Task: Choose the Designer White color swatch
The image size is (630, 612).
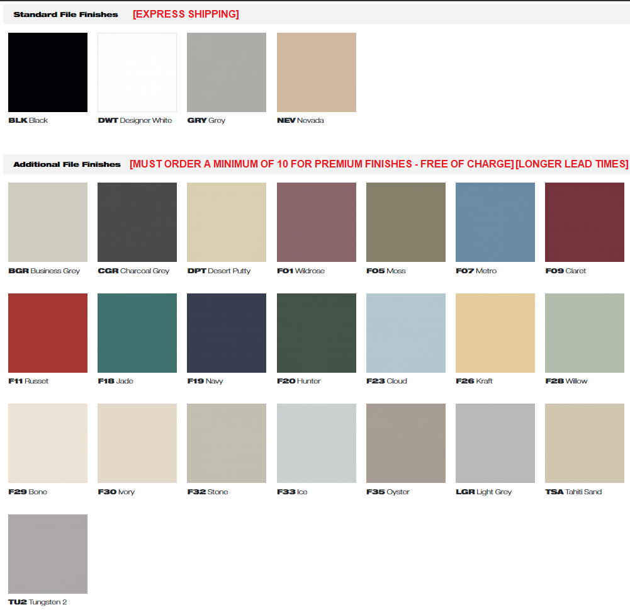Action: click(x=137, y=72)
